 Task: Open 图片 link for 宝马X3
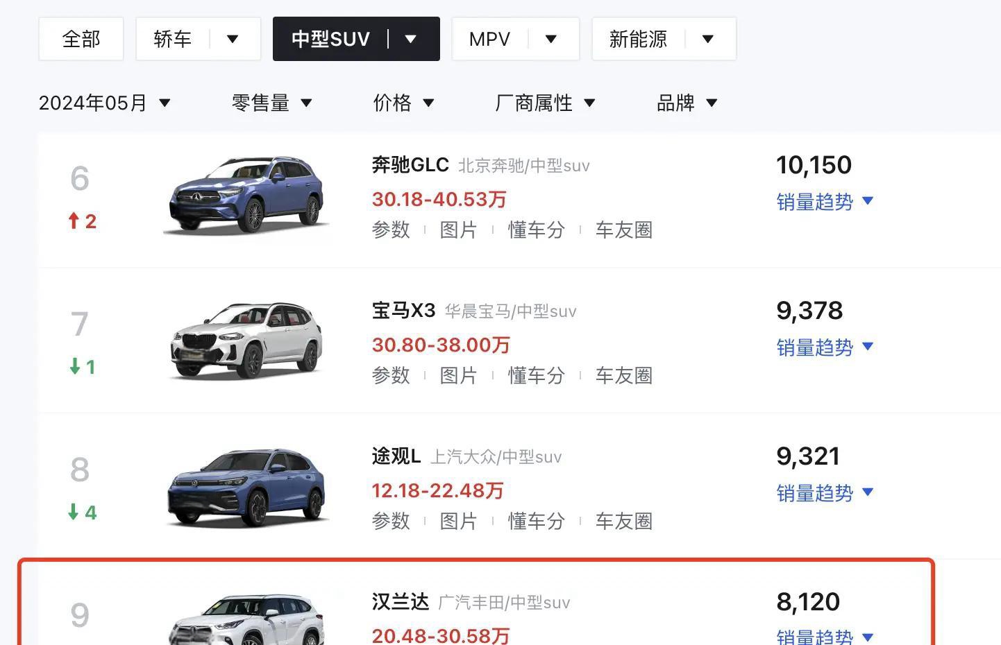point(458,376)
